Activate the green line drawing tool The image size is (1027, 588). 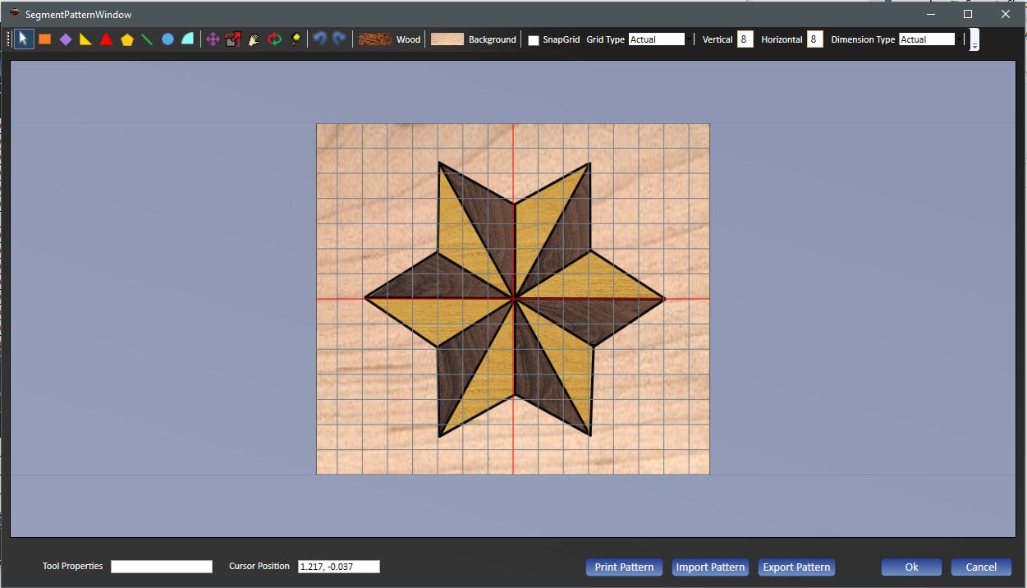[147, 39]
